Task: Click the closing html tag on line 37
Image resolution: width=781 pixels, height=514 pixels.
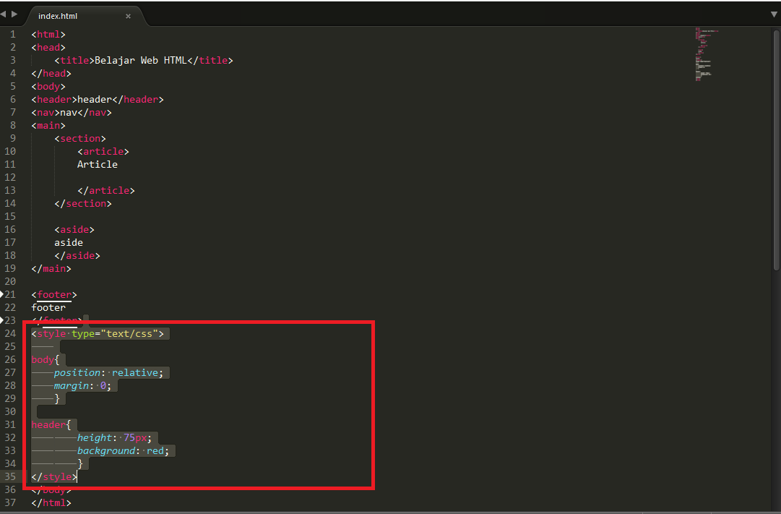Action: pyautogui.click(x=51, y=502)
